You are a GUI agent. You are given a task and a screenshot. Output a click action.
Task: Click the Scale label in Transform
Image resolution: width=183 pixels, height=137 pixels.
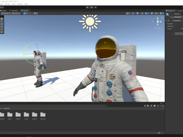(x=169, y=29)
